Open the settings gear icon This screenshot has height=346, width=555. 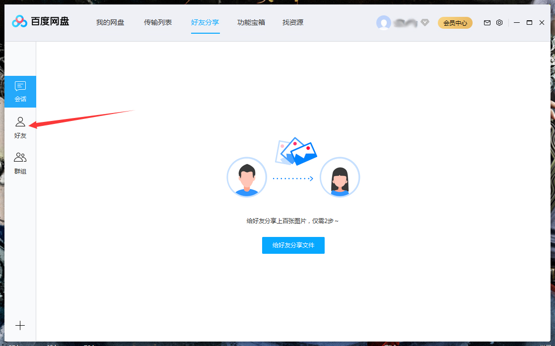tap(499, 22)
